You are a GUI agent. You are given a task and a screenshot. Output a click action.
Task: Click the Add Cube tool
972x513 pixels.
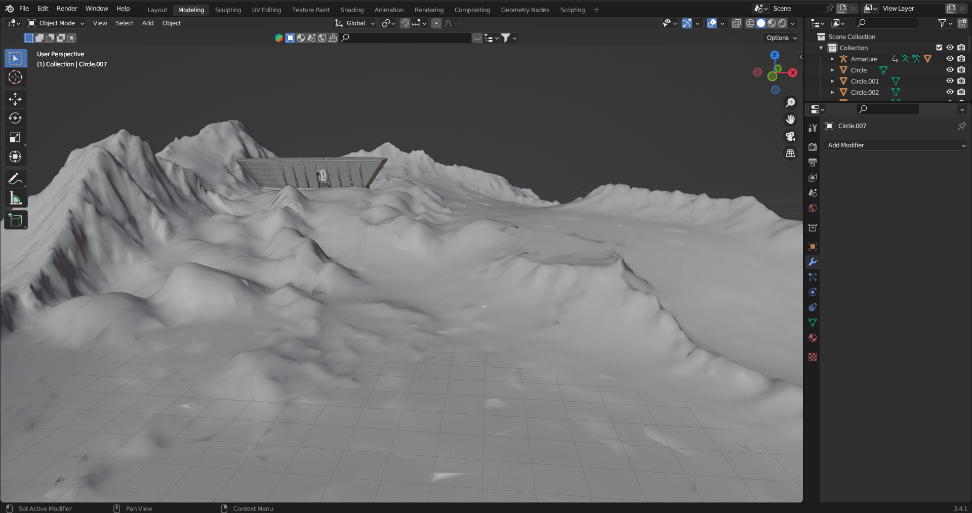tap(15, 220)
